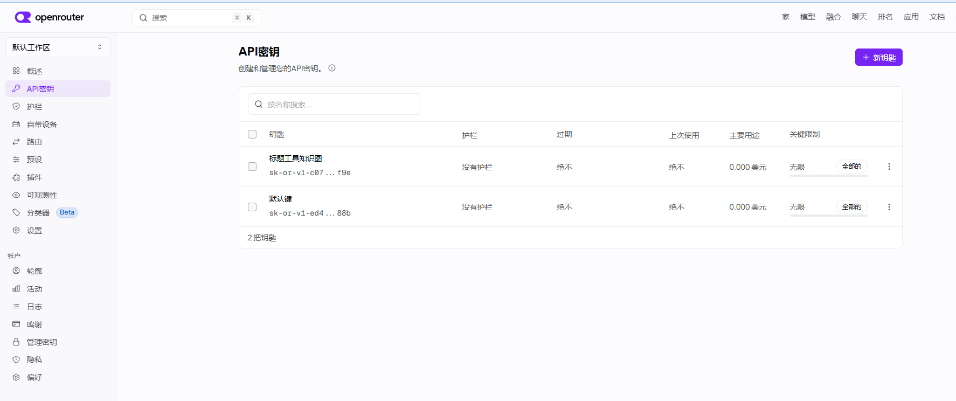Click the 关键限制 column header
The image size is (956, 401).
tap(805, 134)
